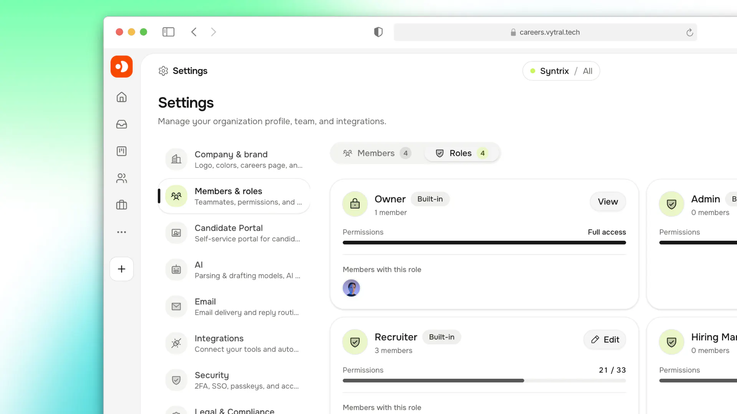Viewport: 737px width, 414px height.
Task: Reload the page with refresh icon
Action: [x=690, y=33]
